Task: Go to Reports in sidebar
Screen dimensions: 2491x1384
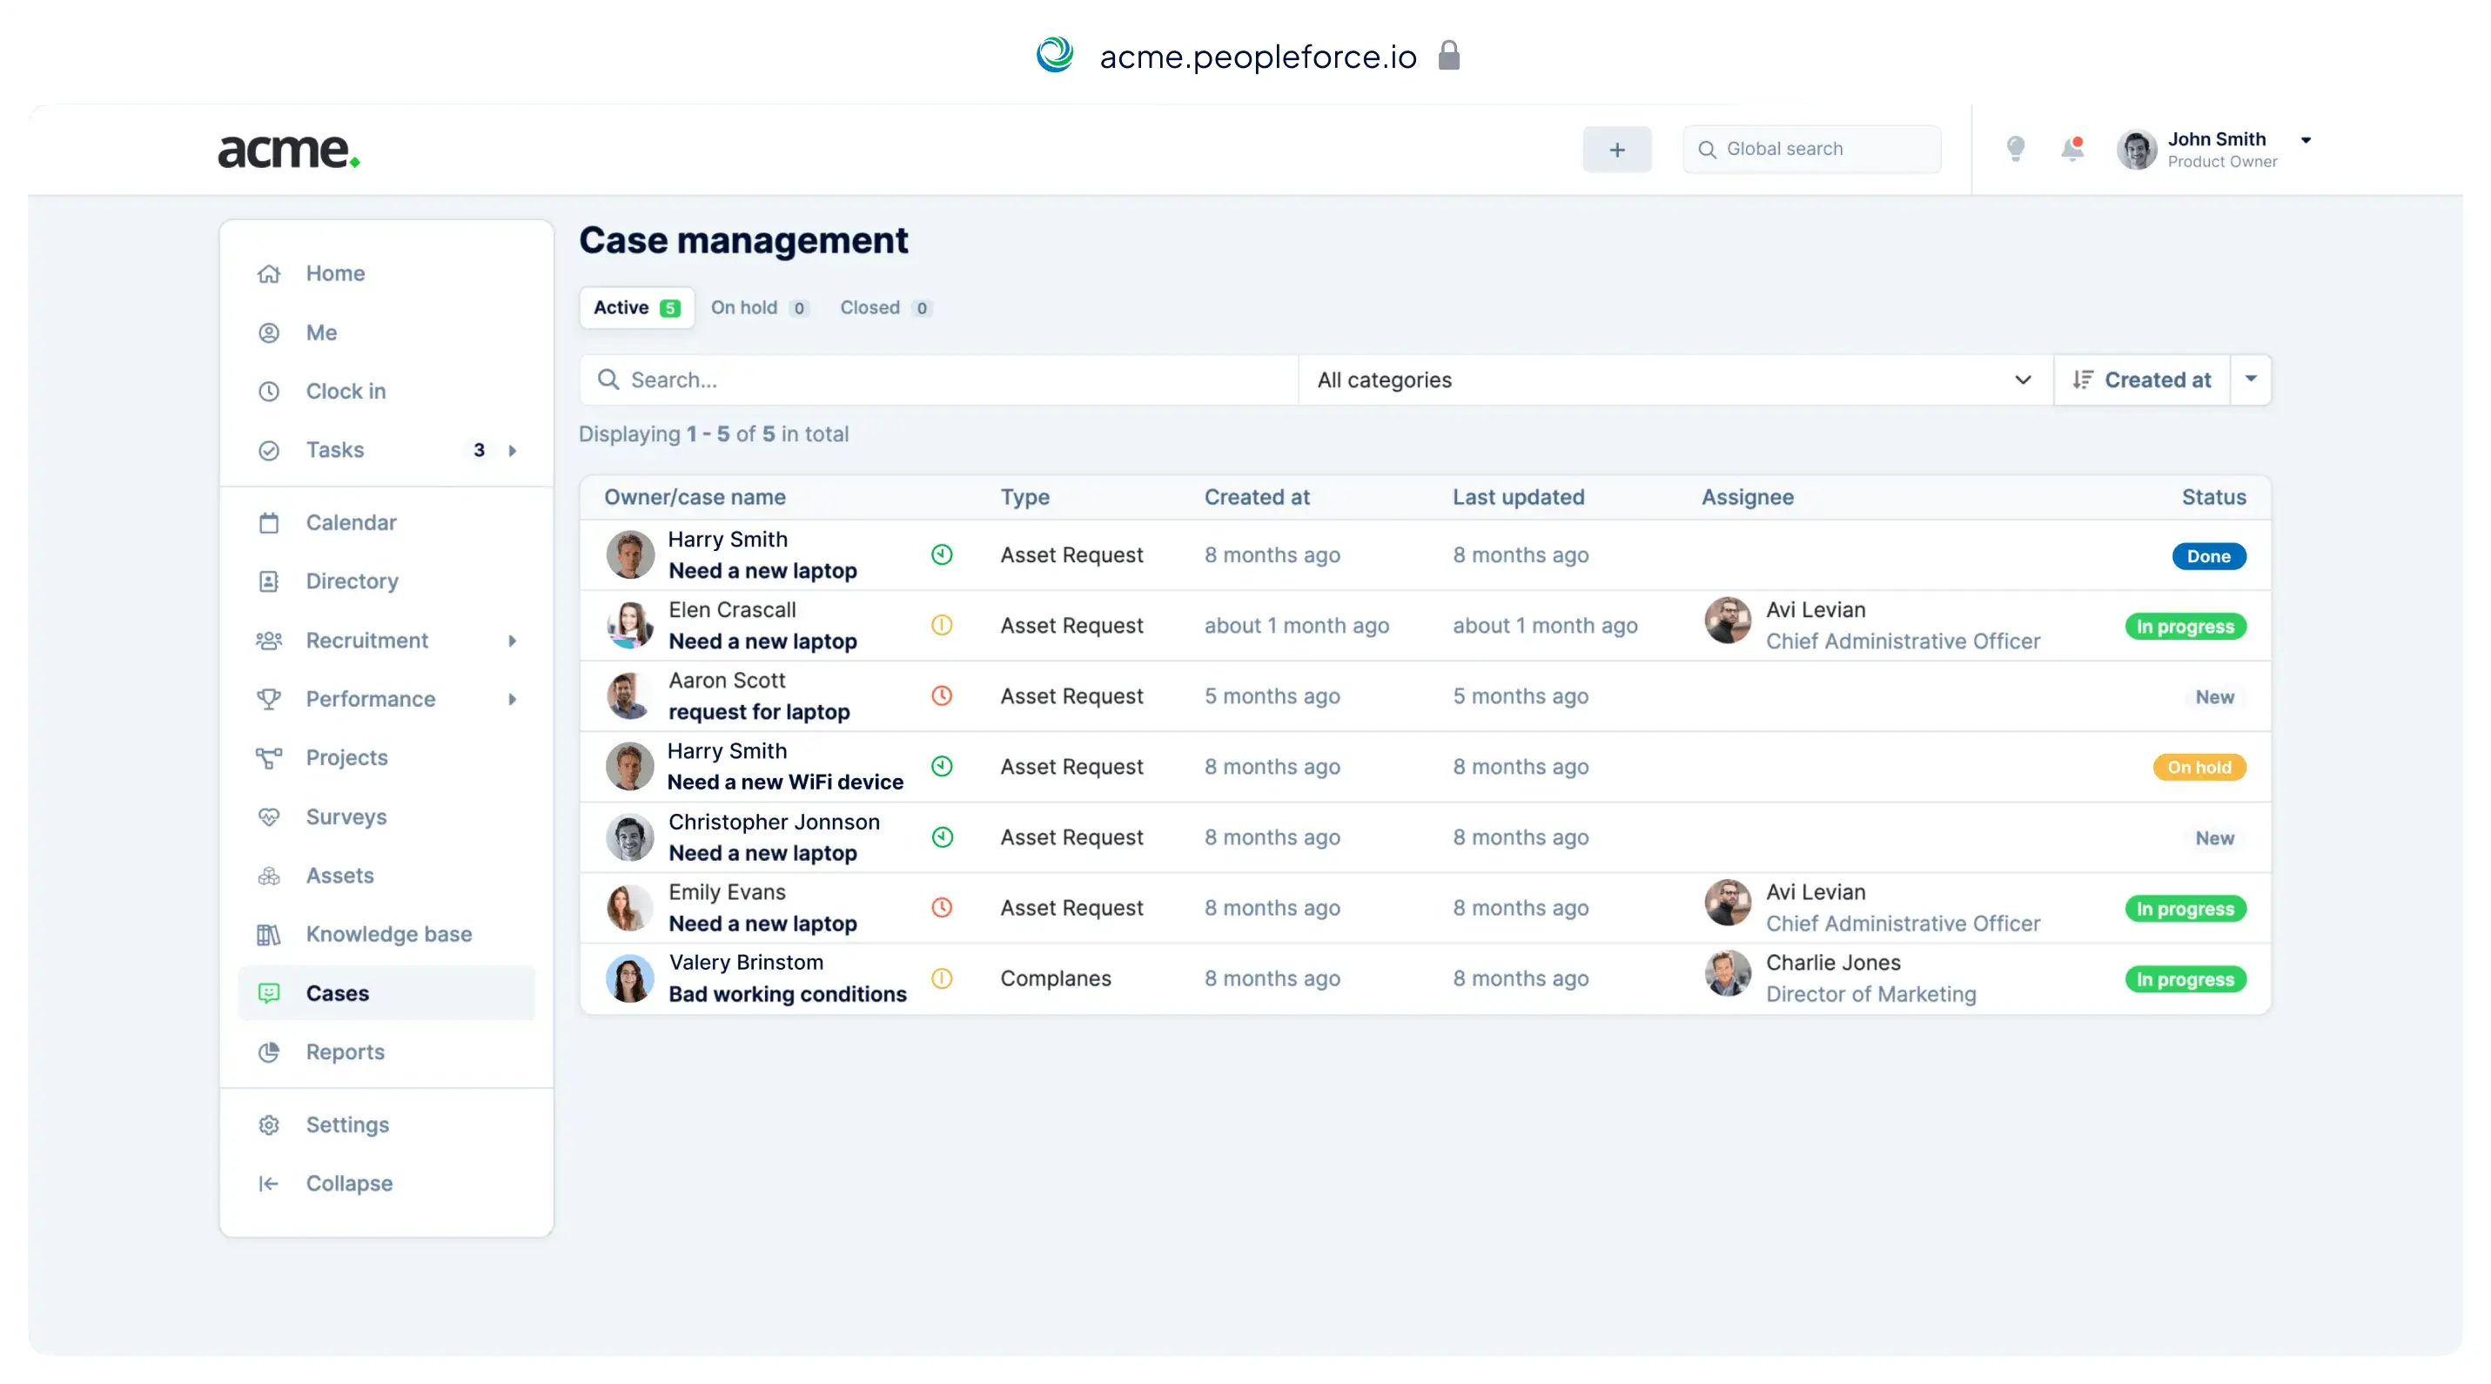Action: click(x=345, y=1051)
